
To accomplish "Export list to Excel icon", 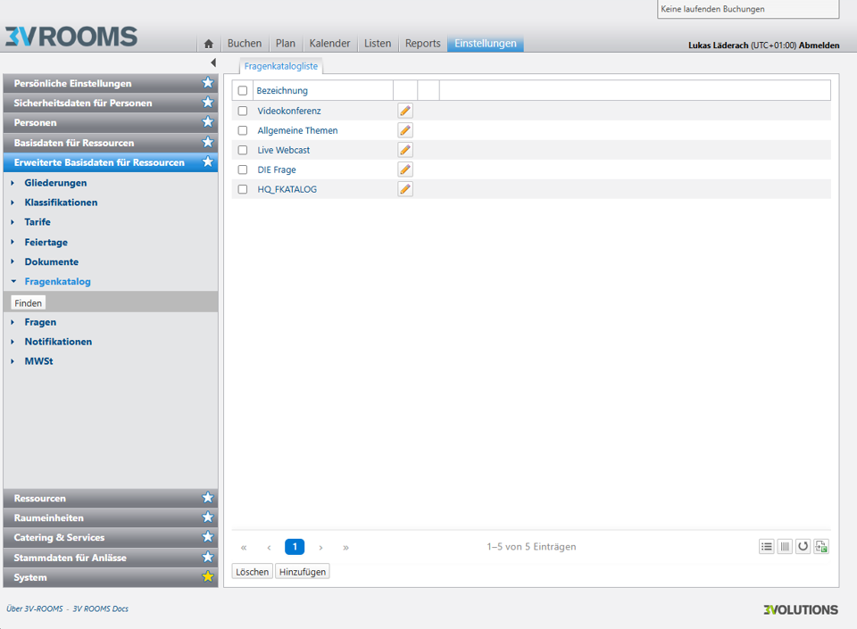I will [821, 547].
